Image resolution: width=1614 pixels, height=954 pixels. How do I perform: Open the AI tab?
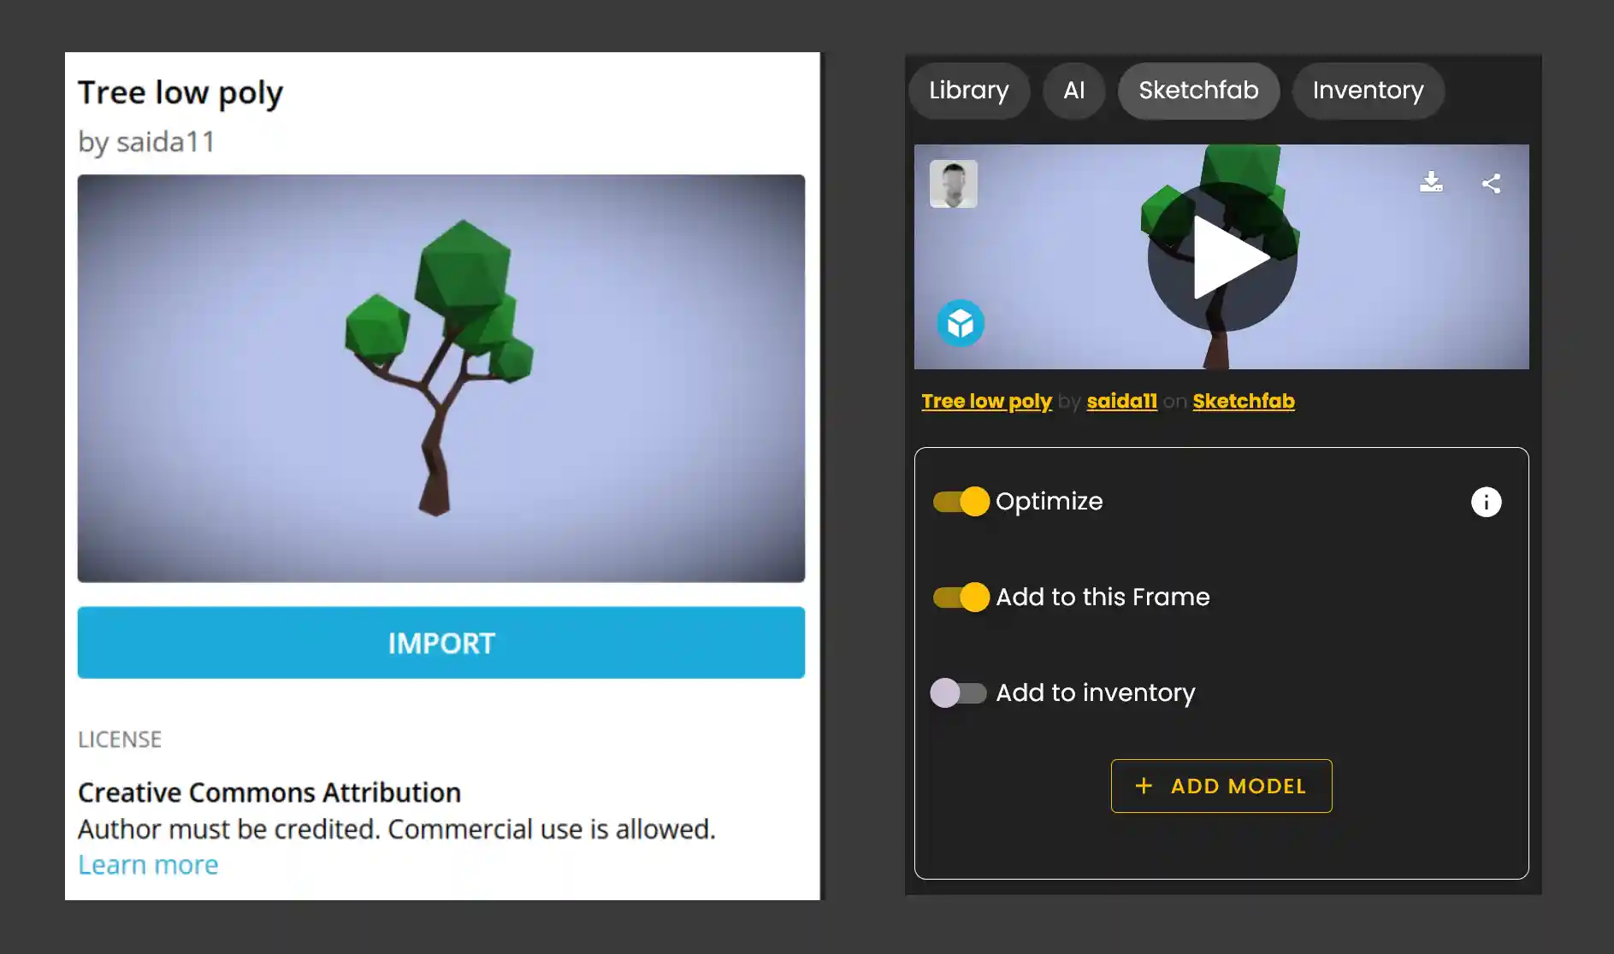point(1073,91)
